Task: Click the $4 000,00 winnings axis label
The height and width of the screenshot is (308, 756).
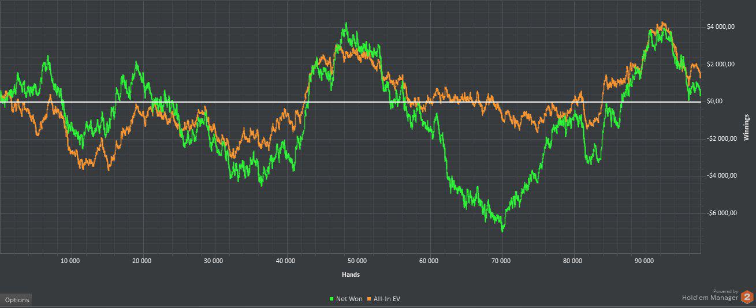Action: coord(720,27)
